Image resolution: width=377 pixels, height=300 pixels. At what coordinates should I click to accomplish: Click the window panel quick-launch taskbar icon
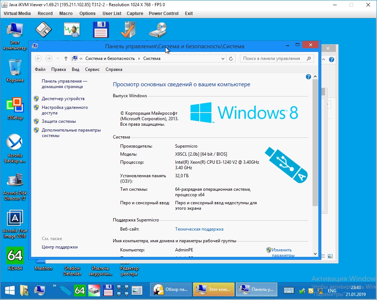tap(137, 290)
